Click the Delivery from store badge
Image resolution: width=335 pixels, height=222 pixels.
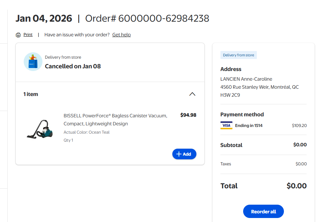click(x=238, y=55)
